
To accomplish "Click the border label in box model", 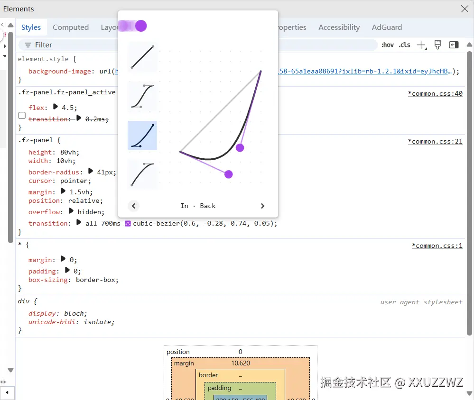I will point(208,375).
